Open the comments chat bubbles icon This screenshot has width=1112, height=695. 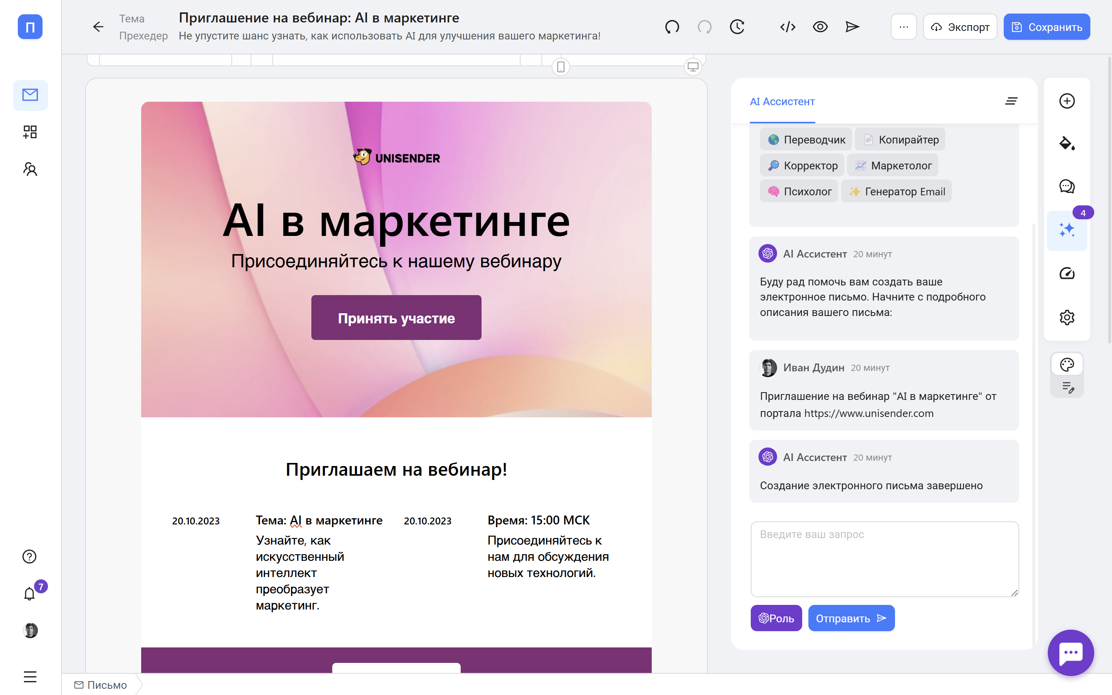coord(1066,187)
